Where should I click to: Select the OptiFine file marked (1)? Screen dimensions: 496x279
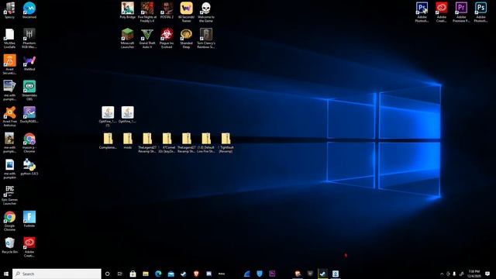[x=108, y=116]
